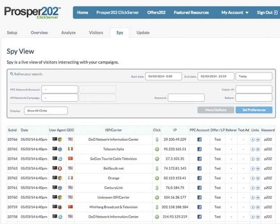The image size is (280, 224).
Task: Click the US flag in row 20763
Action: pos(70,168)
